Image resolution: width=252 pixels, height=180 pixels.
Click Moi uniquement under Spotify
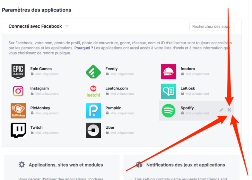[x=197, y=113]
